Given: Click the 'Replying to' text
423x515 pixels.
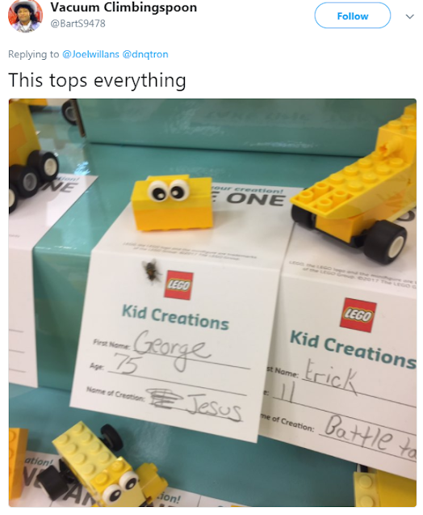Looking at the screenshot, I should point(33,54).
